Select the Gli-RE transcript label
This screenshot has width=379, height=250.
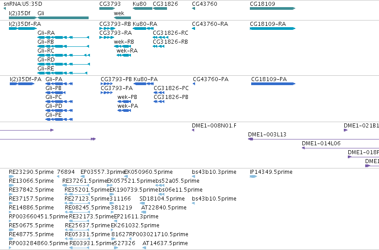[x=46, y=69]
